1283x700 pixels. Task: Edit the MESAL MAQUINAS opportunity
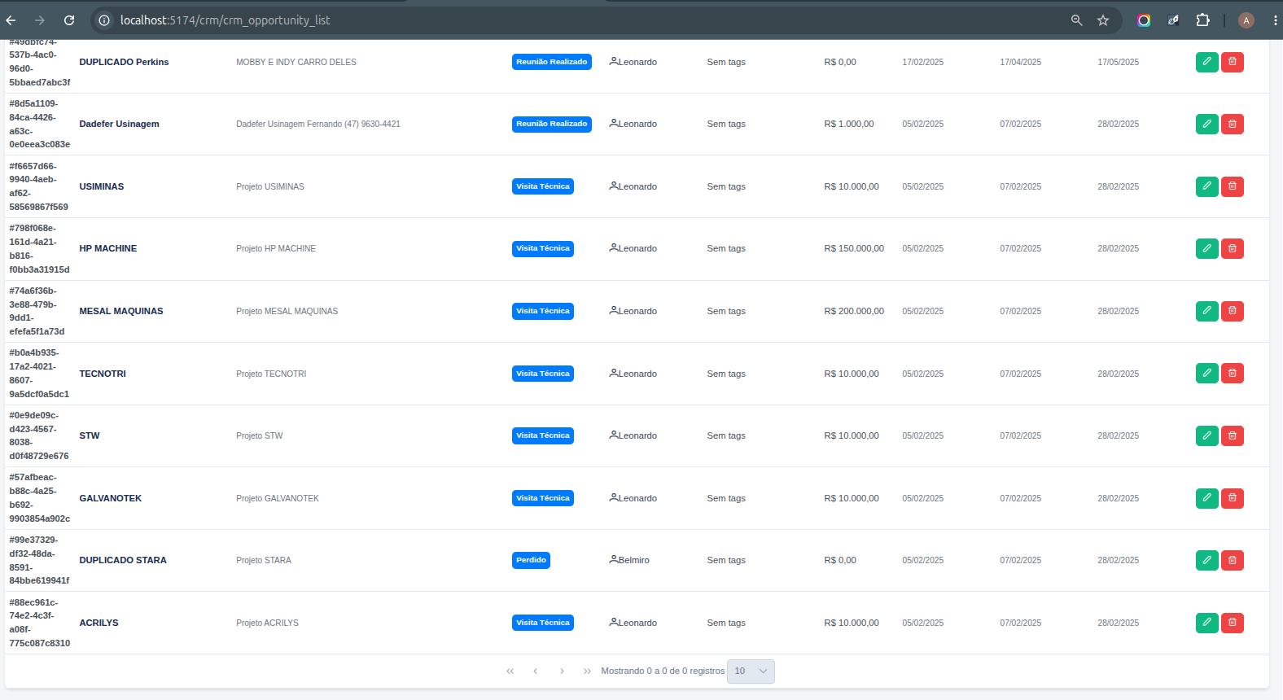tap(1206, 311)
